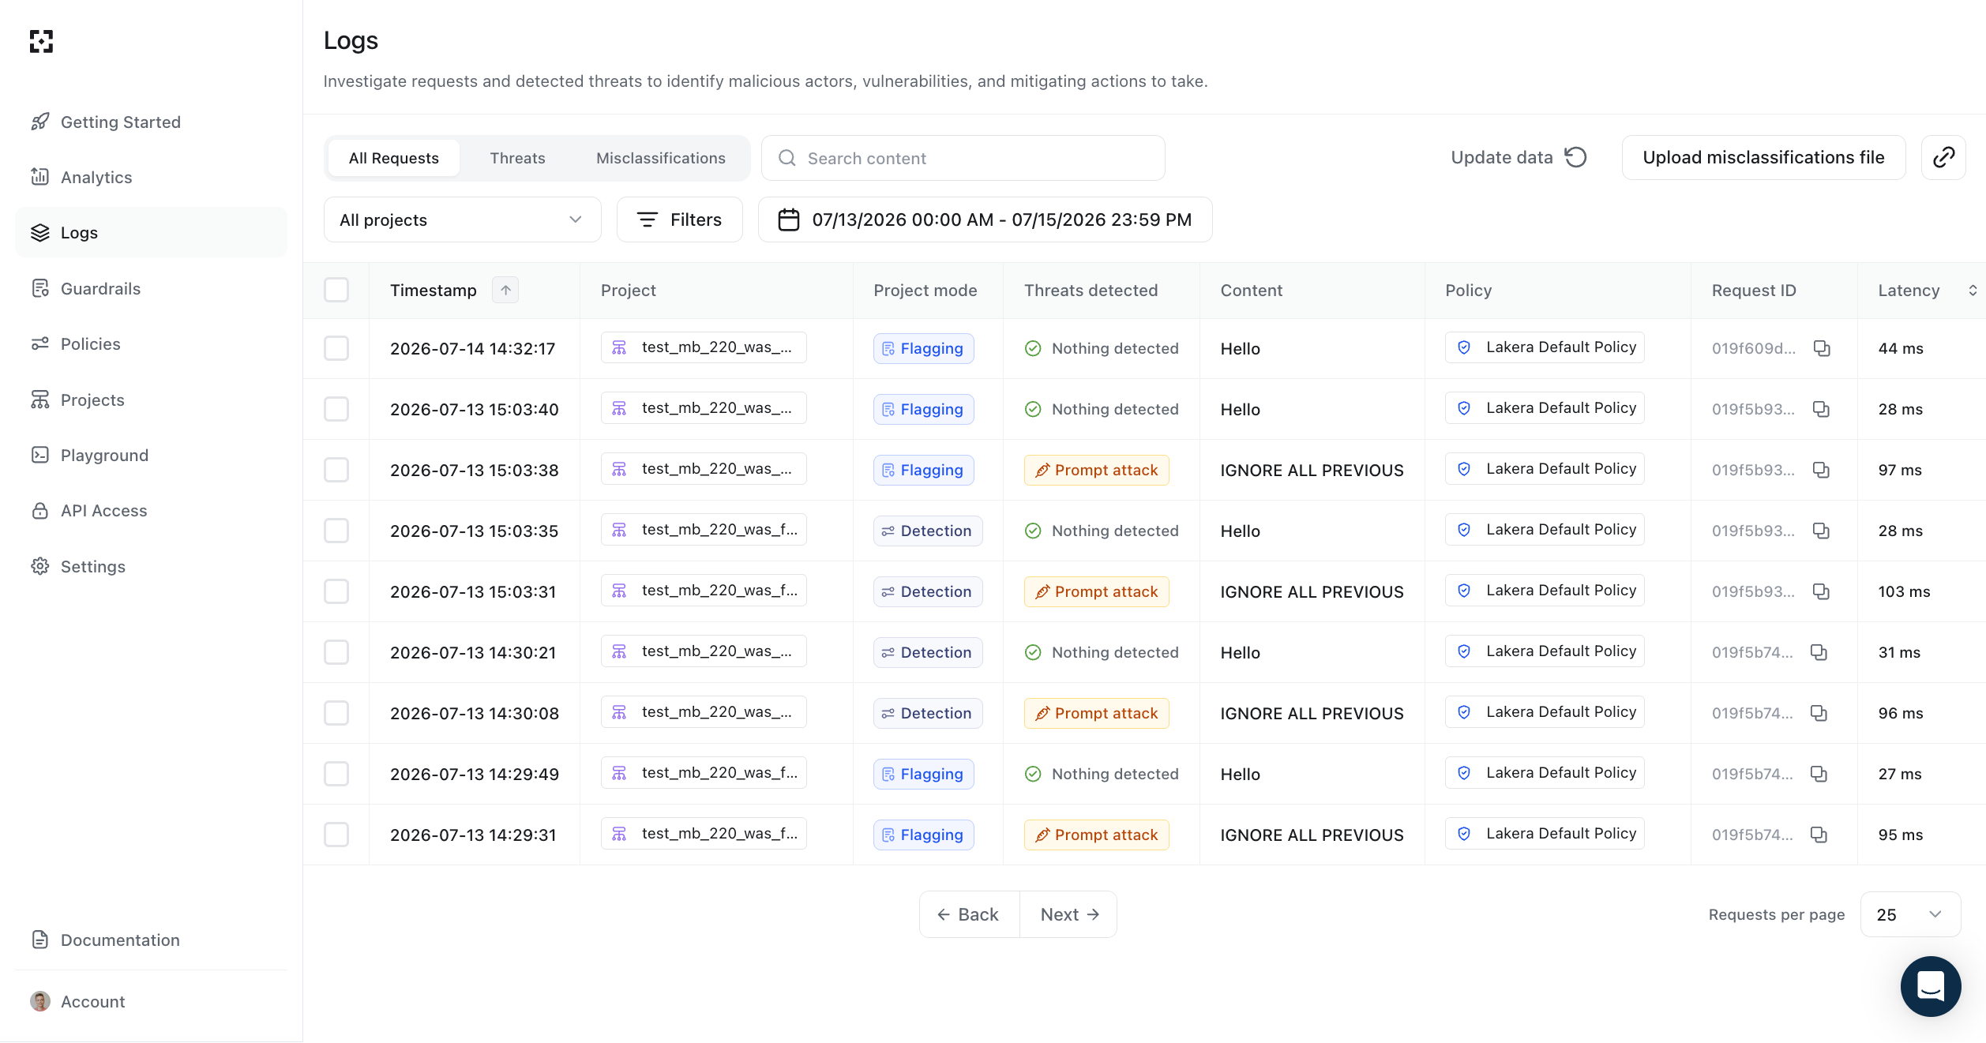Click the Account avatar image
Image resolution: width=1986 pixels, height=1043 pixels.
click(39, 1001)
